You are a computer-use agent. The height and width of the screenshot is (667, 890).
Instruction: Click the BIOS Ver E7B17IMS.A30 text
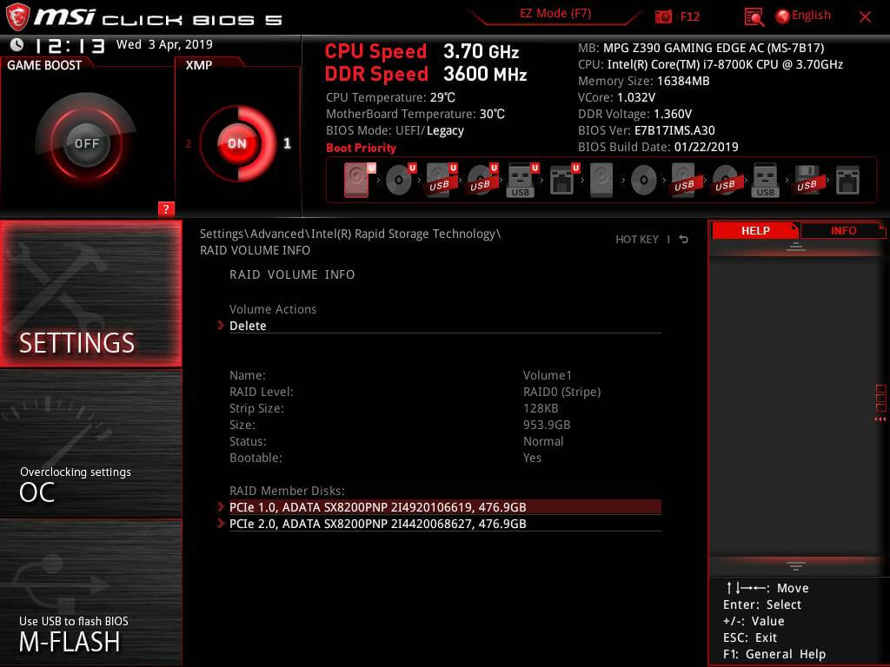coord(647,130)
